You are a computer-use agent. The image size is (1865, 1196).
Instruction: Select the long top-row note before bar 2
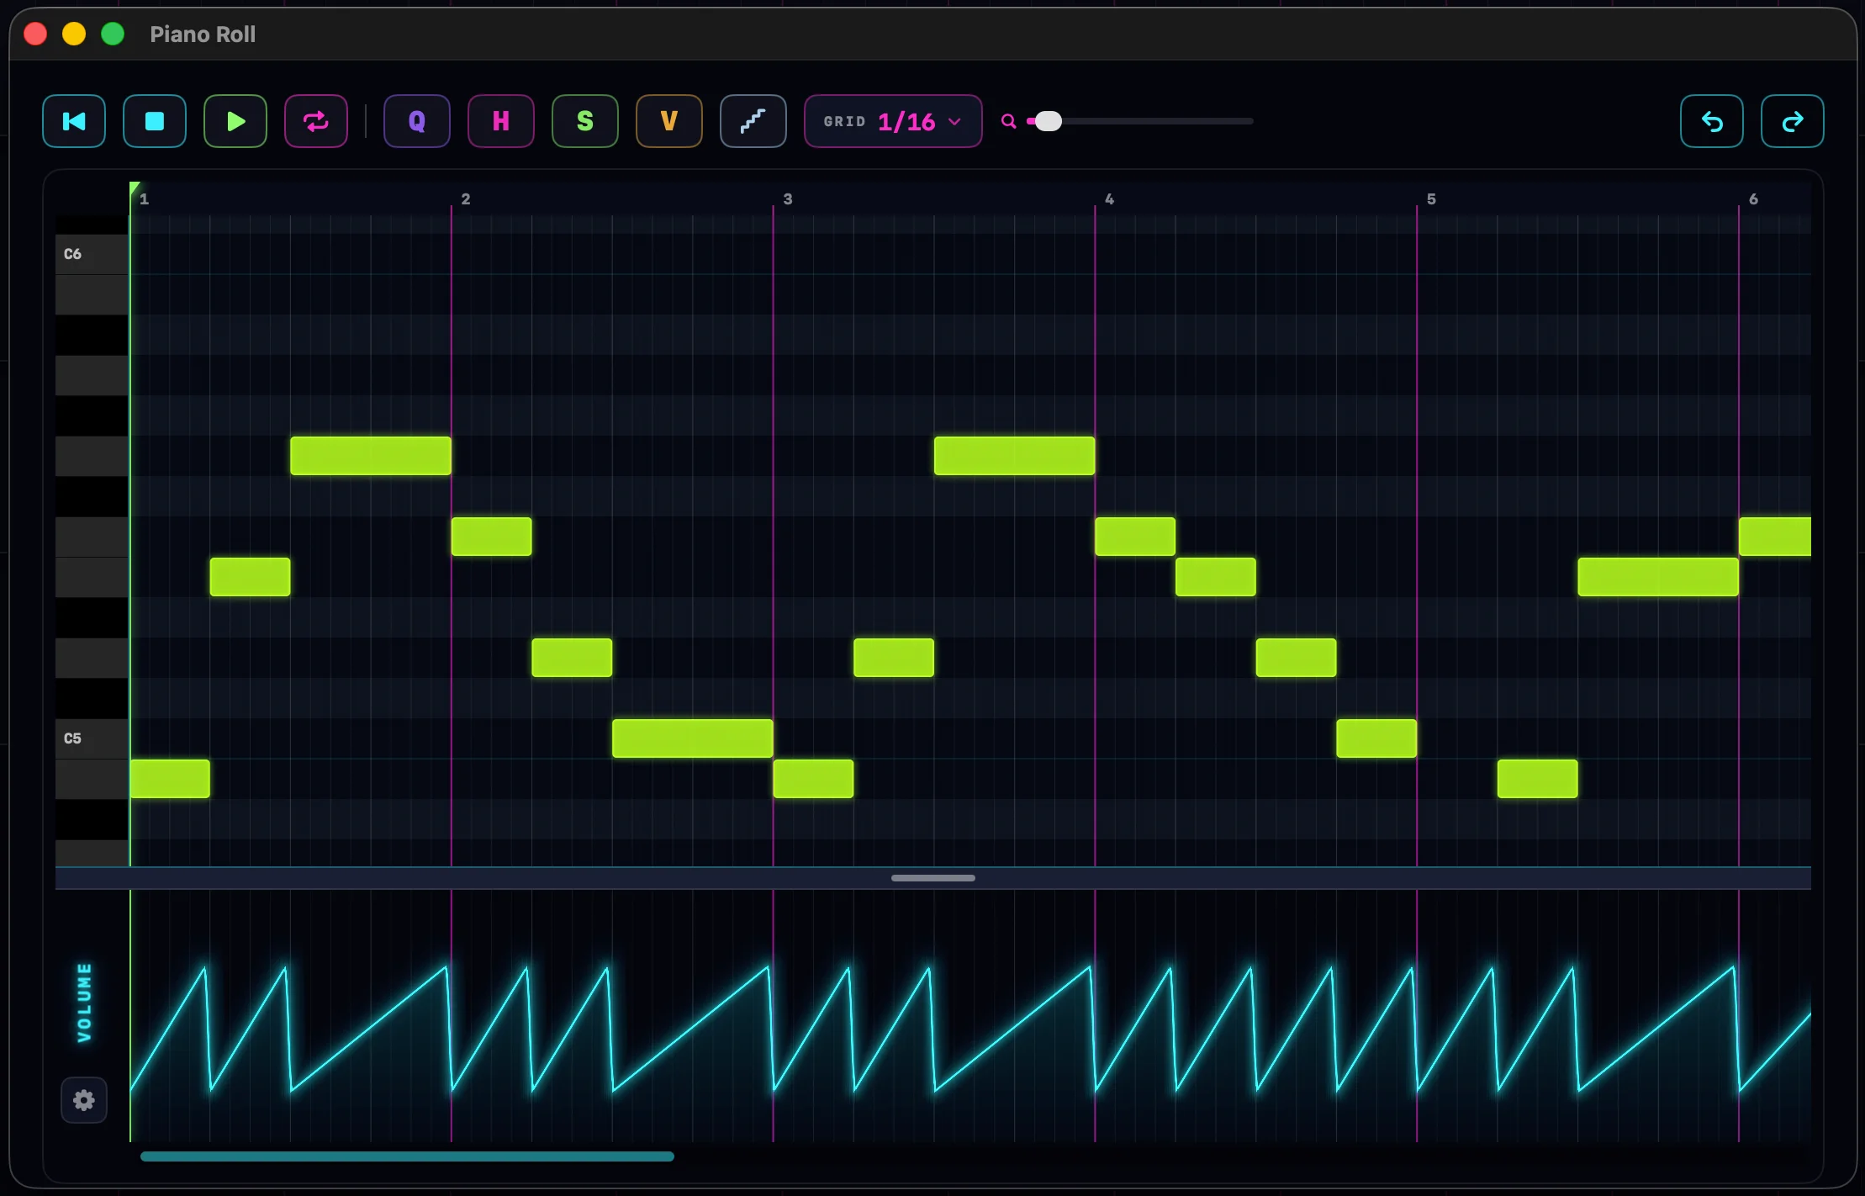371,456
